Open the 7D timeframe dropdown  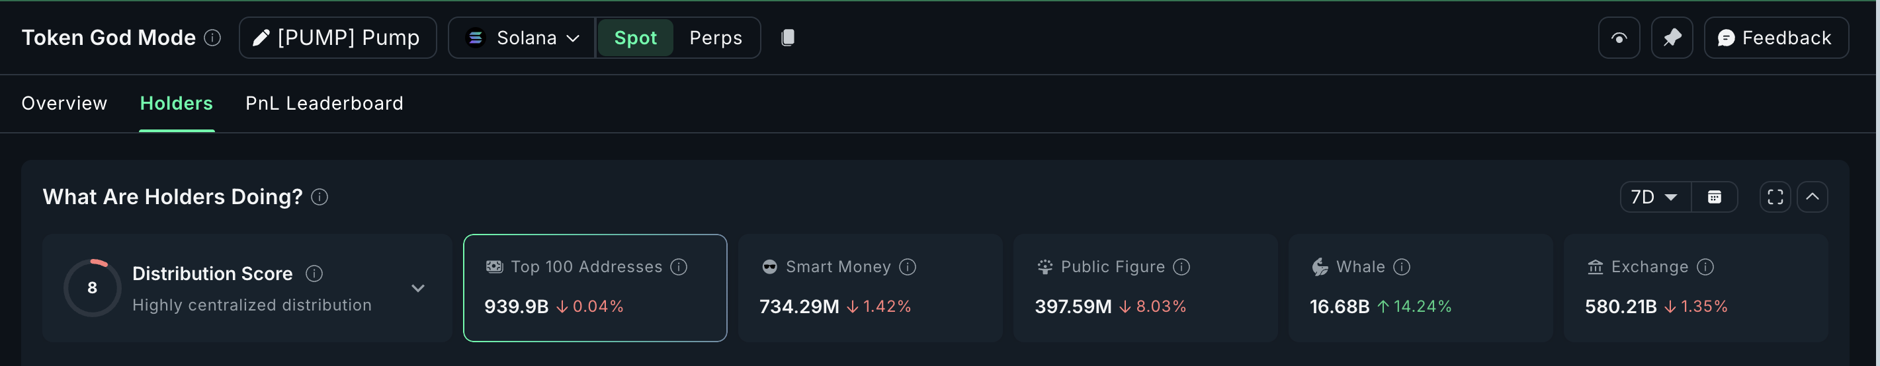[x=1654, y=197]
